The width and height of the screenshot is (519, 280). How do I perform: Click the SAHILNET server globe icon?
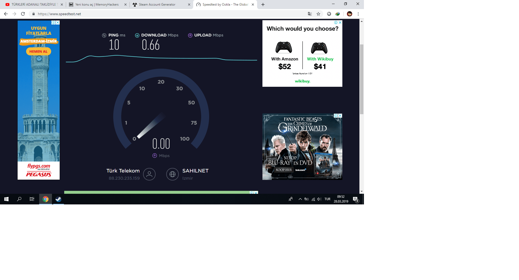pyautogui.click(x=172, y=174)
